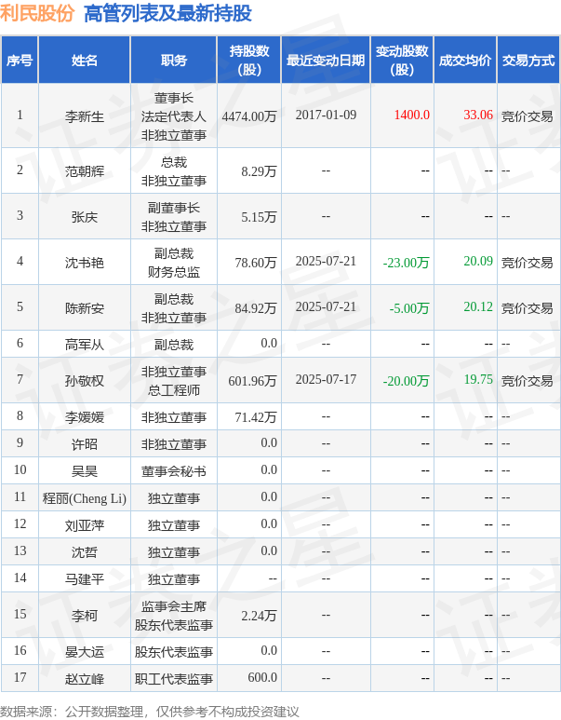This screenshot has width=561, height=720.
Task: Click 竞价交易 in the 李新生 row
Action: pos(528,116)
